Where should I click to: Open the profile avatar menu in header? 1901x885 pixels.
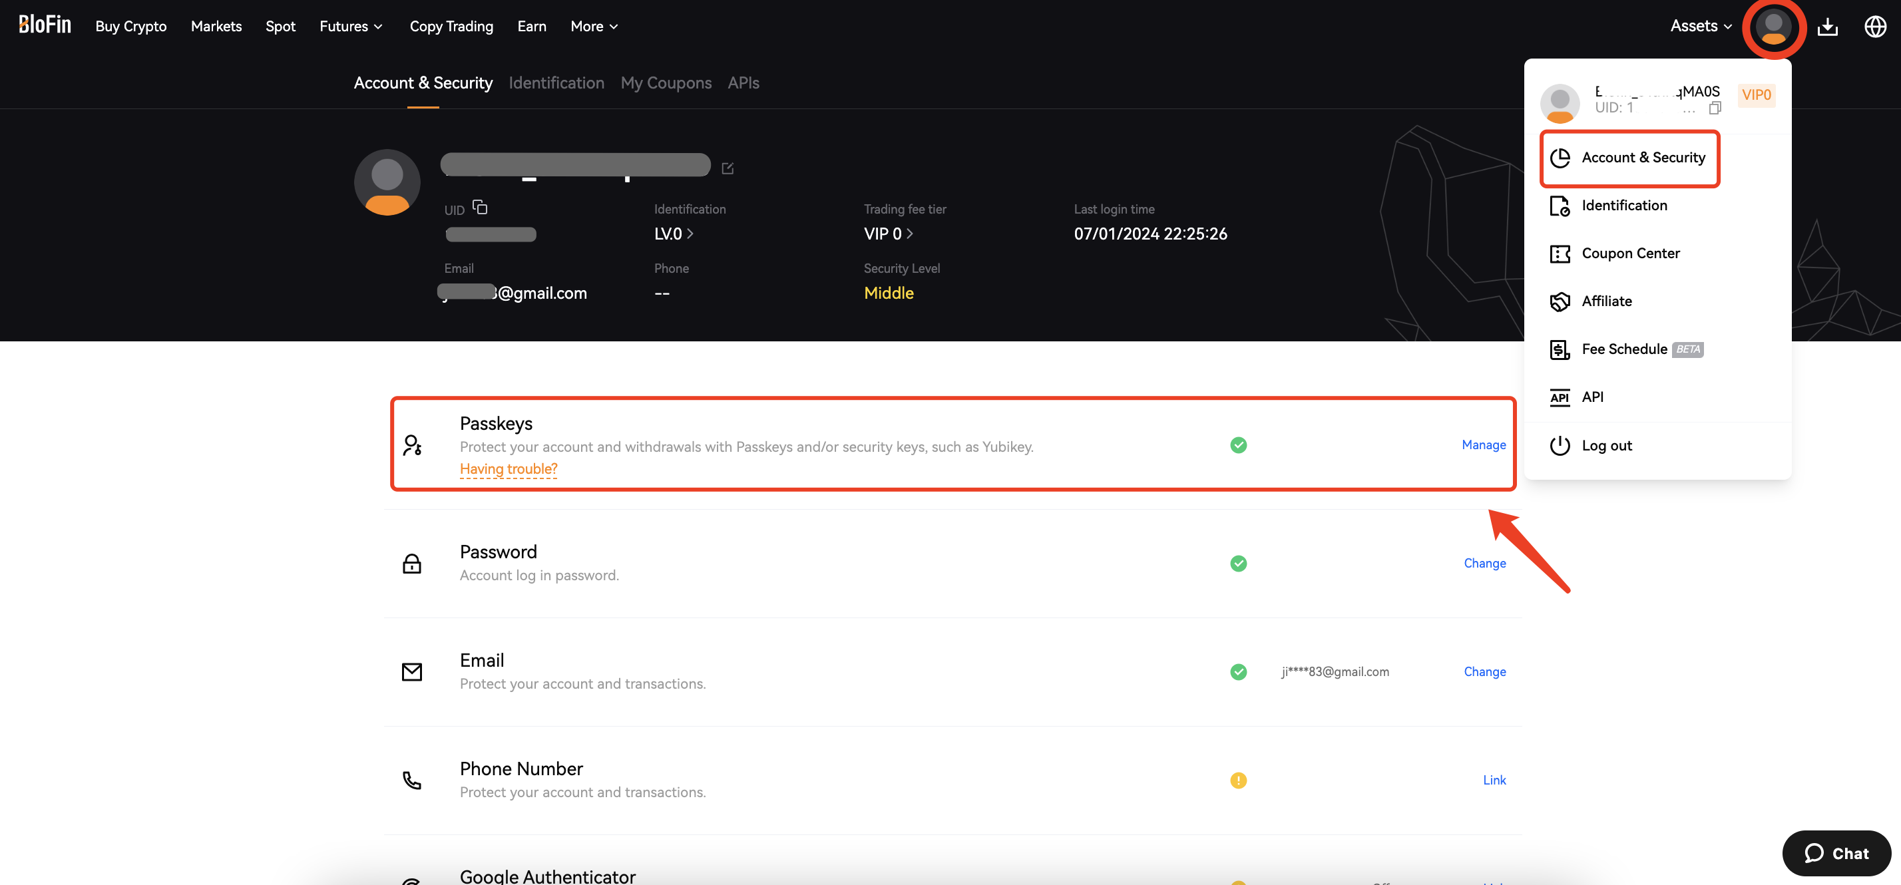click(x=1773, y=27)
